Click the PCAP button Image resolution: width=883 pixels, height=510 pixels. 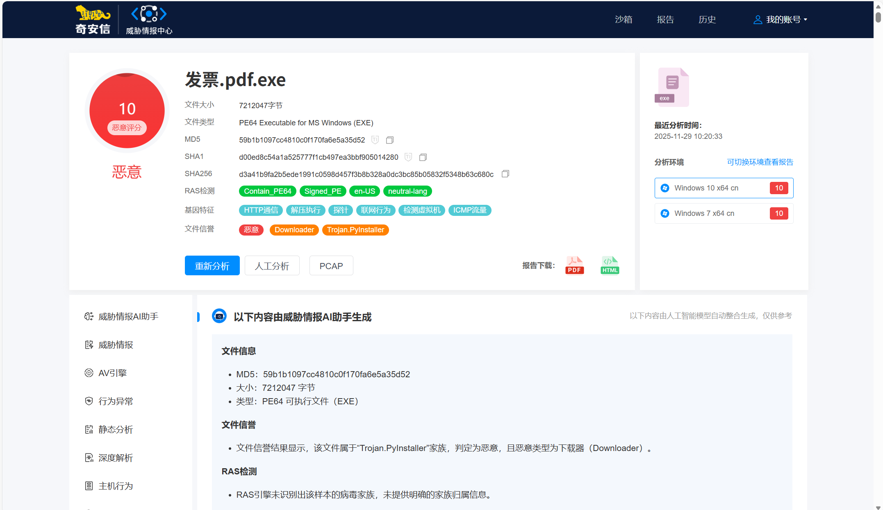pos(331,266)
